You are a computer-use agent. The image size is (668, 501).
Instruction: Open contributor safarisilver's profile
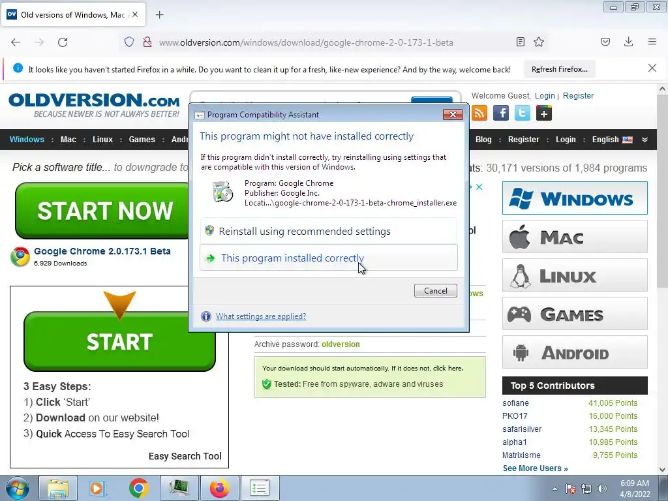pyautogui.click(x=522, y=429)
